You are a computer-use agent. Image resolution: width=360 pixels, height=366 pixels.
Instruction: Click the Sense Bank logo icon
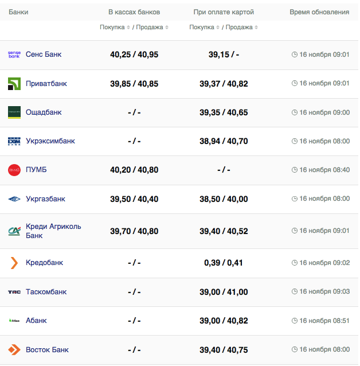click(x=14, y=54)
